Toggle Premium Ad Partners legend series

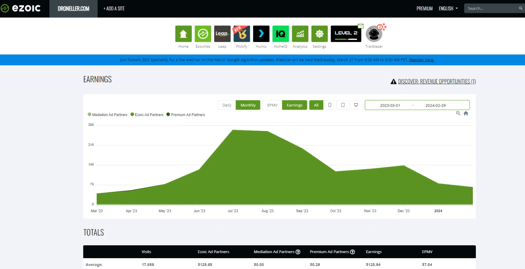[x=186, y=115]
